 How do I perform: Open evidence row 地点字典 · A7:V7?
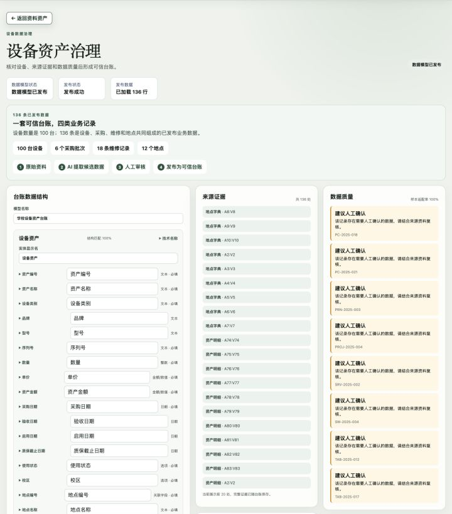coord(256,326)
